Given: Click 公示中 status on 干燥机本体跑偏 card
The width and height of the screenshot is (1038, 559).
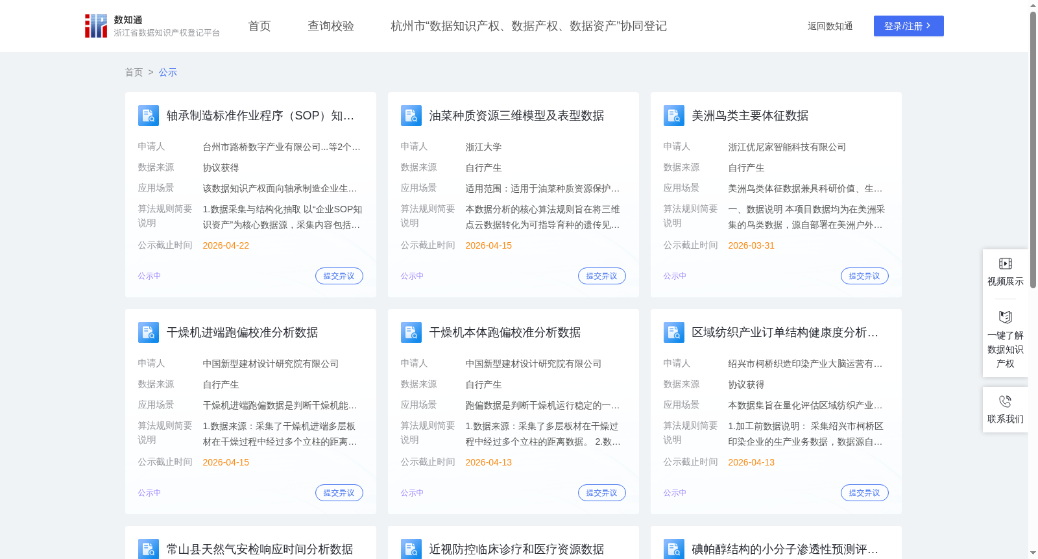Looking at the screenshot, I should (x=412, y=493).
